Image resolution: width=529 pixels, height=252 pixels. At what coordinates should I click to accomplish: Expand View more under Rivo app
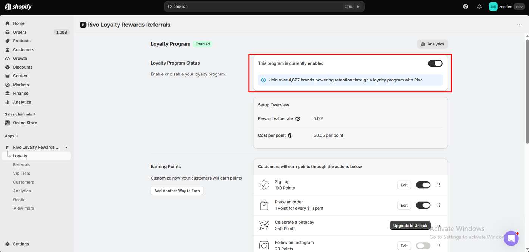pyautogui.click(x=24, y=209)
